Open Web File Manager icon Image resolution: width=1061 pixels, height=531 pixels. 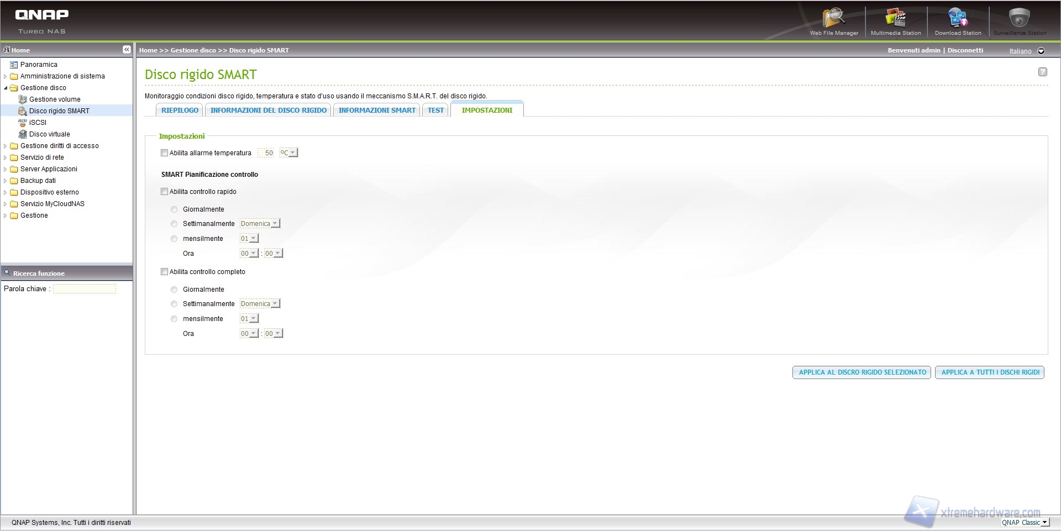click(x=833, y=18)
